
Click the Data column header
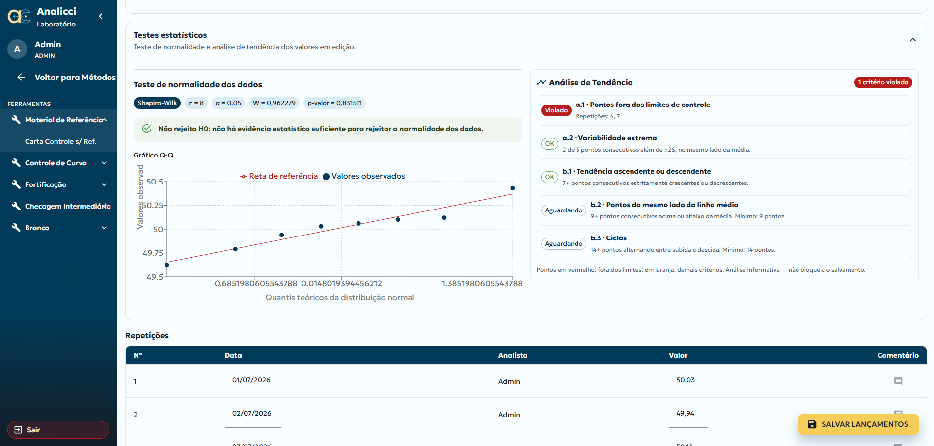pyautogui.click(x=233, y=355)
